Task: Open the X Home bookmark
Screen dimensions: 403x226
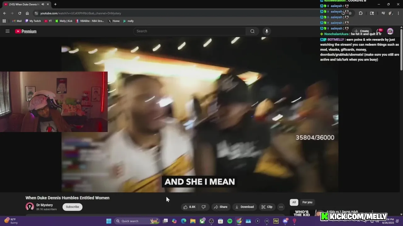Action: [114, 21]
